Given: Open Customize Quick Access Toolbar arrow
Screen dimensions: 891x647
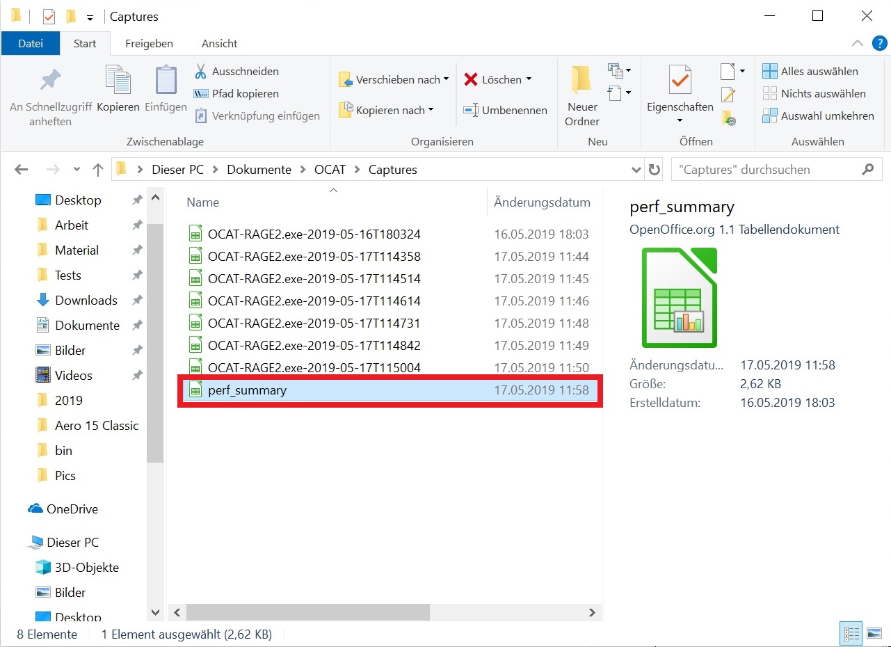Looking at the screenshot, I should 90,17.
